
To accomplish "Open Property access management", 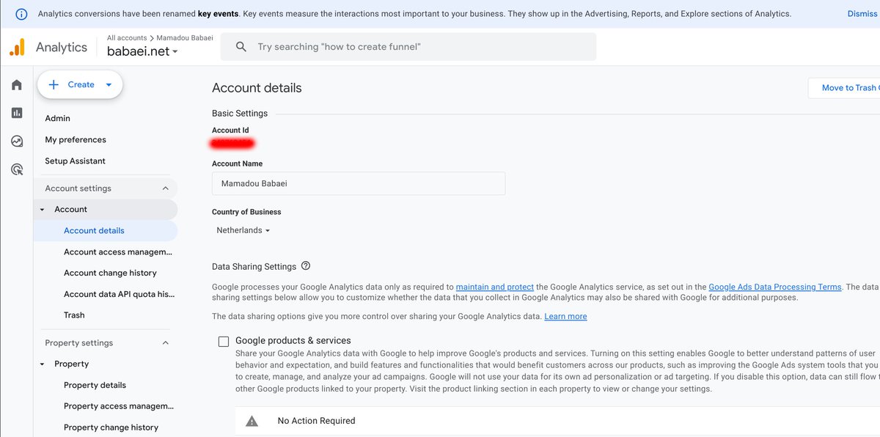I will [119, 406].
